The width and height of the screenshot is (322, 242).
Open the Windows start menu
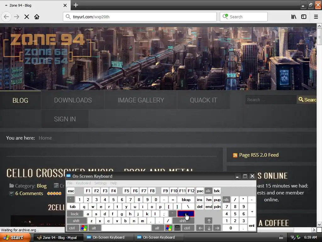[15, 237]
